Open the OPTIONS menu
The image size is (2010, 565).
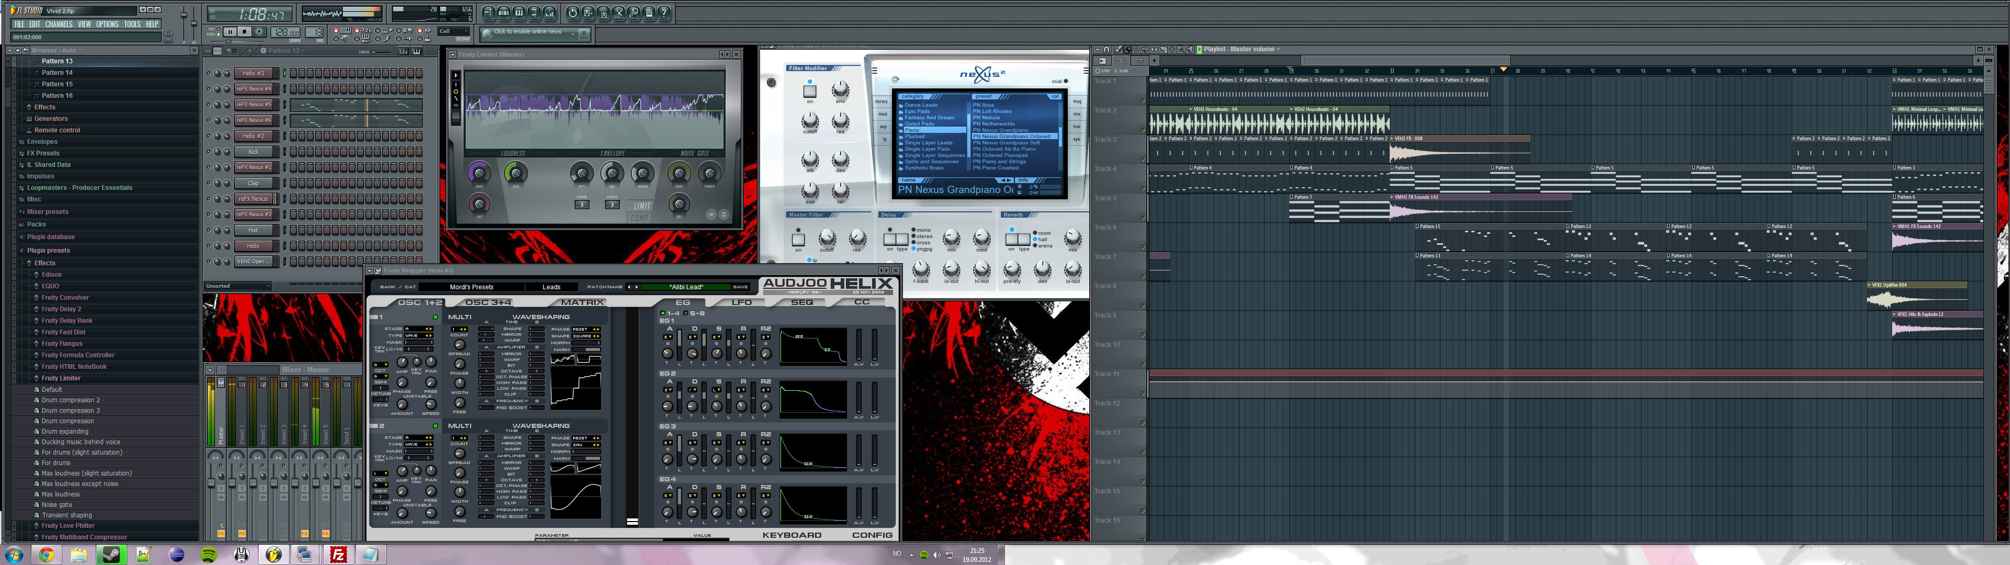tap(108, 24)
